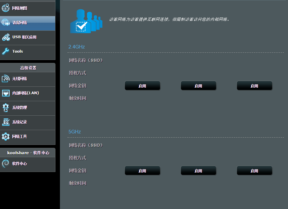
Task: Open USB 相关应用 page
Action: (27, 38)
